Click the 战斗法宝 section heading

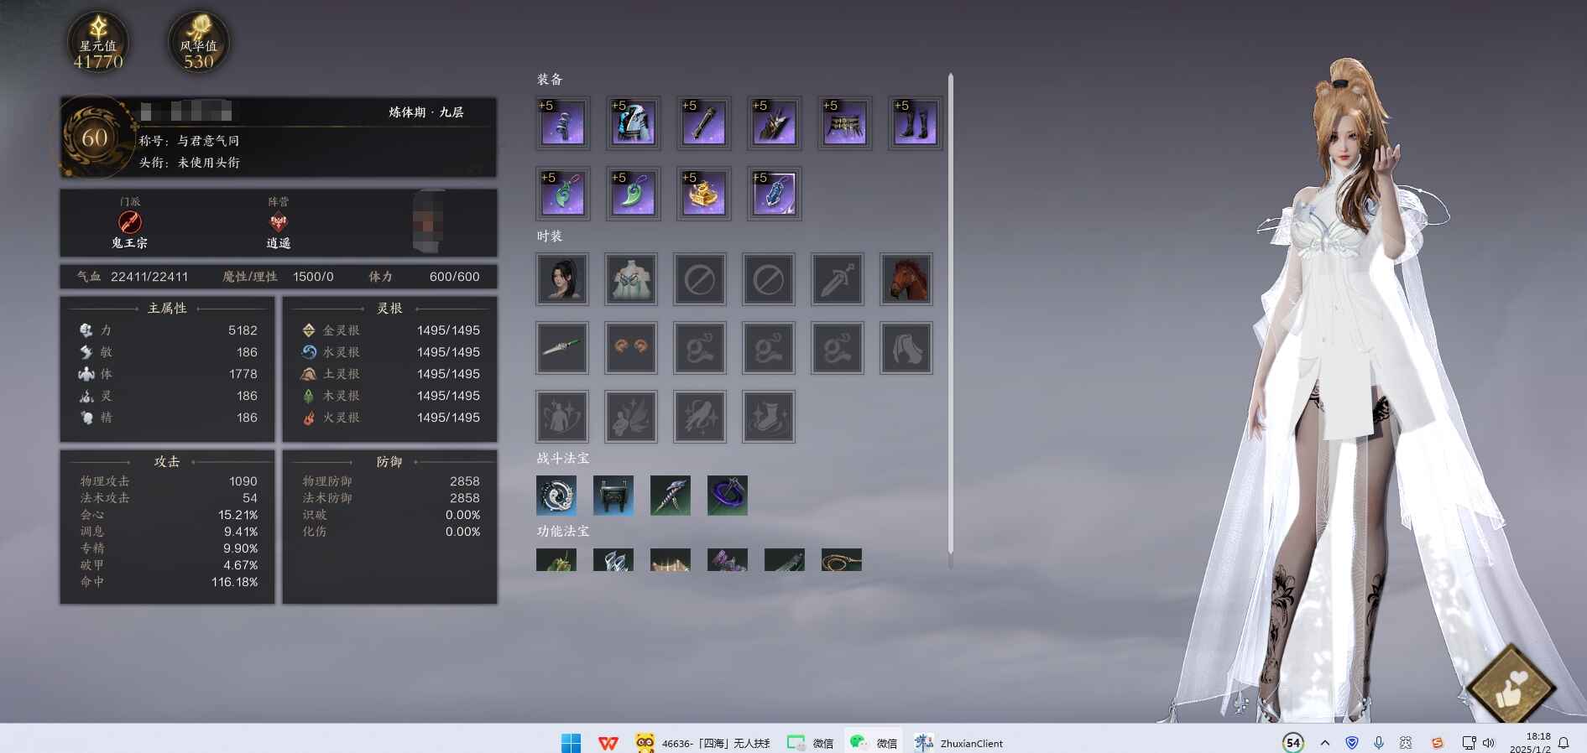[x=563, y=459]
